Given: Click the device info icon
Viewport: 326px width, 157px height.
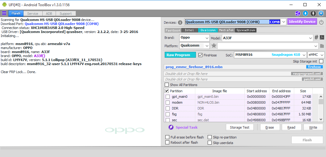Looking at the screenshot, I should [x=180, y=23].
